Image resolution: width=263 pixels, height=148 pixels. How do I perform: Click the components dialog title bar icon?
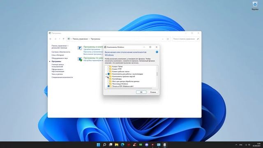tap(105, 47)
